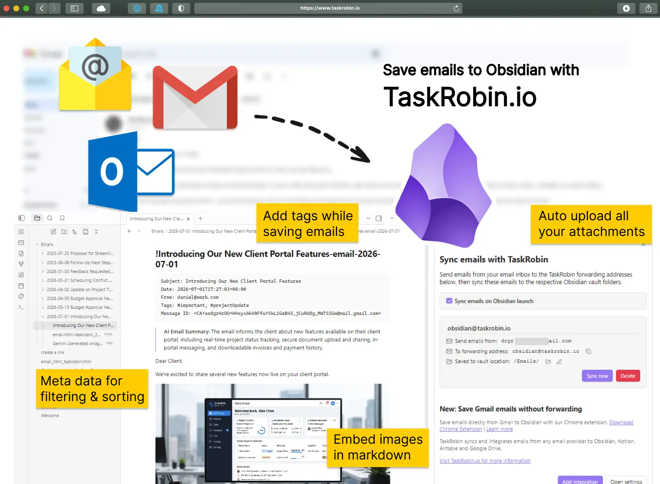Click Add integration button

pyautogui.click(x=580, y=481)
